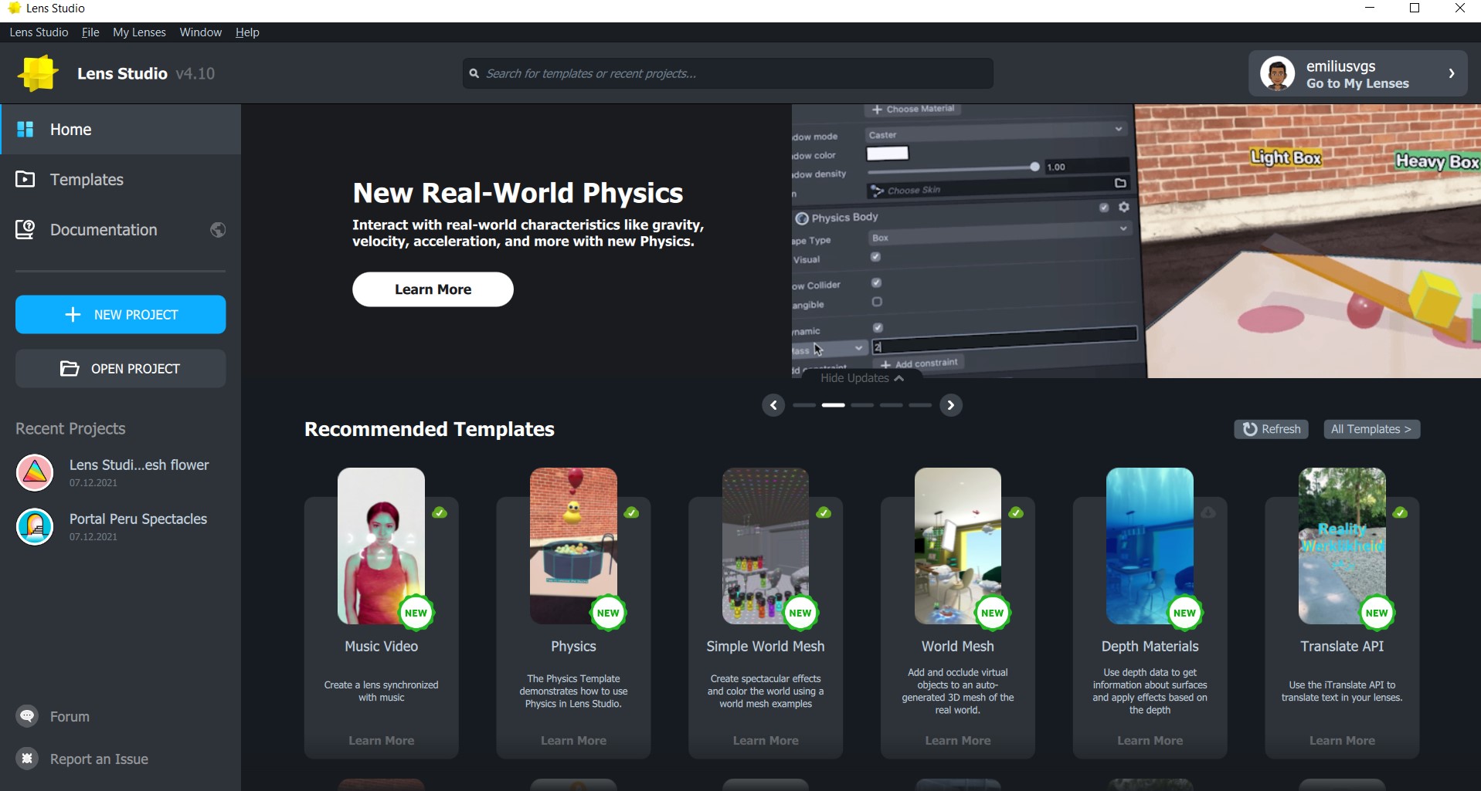
Task: Click the cloud download icon on Depth Materials
Action: [x=1208, y=512]
